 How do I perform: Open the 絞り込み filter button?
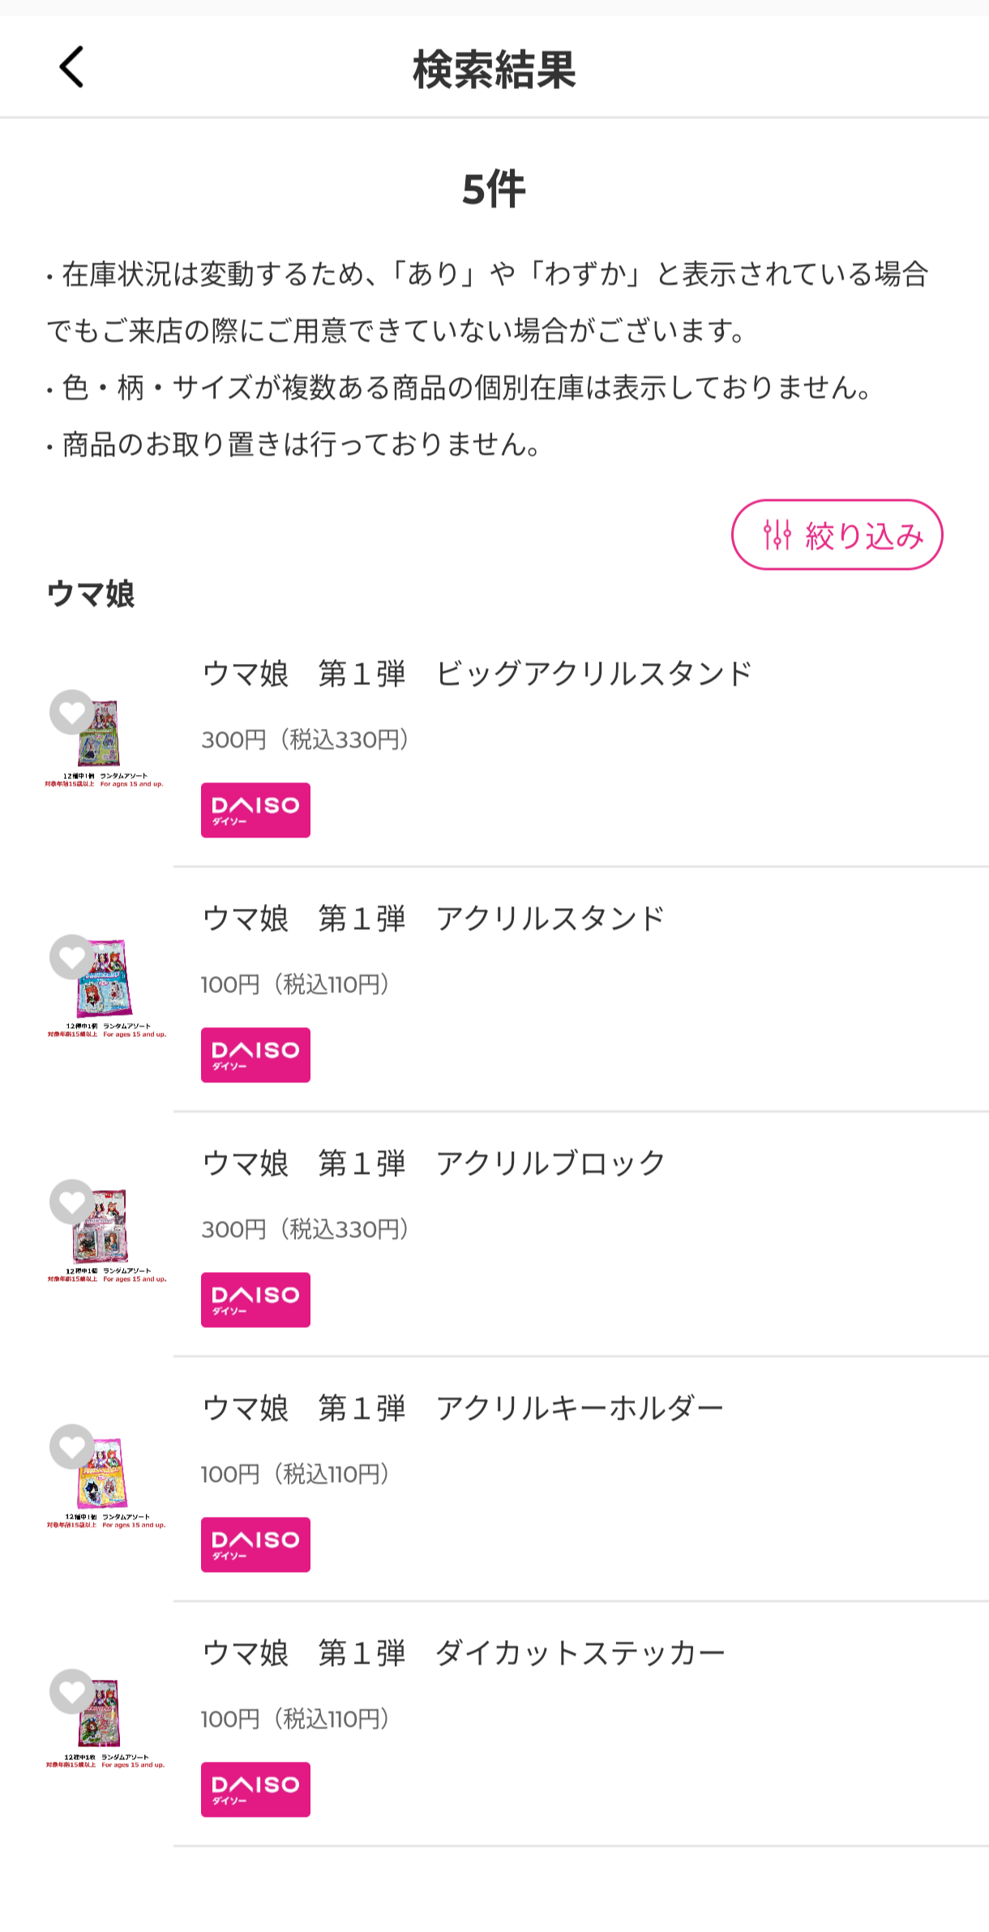pyautogui.click(x=837, y=535)
